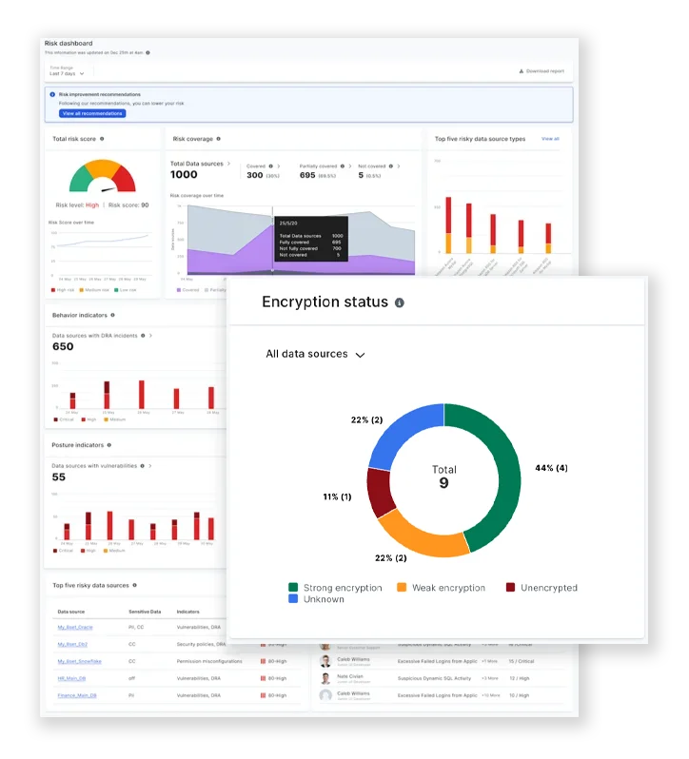689x759 pixels.
Task: Click the info icon next to Risk coverage
Action: pyautogui.click(x=218, y=139)
